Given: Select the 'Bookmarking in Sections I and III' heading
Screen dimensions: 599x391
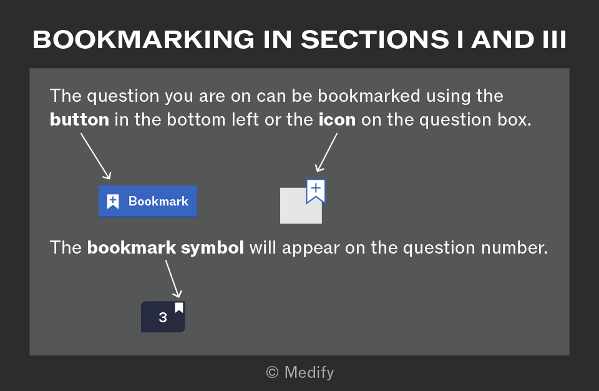Looking at the screenshot, I should 299,39.
